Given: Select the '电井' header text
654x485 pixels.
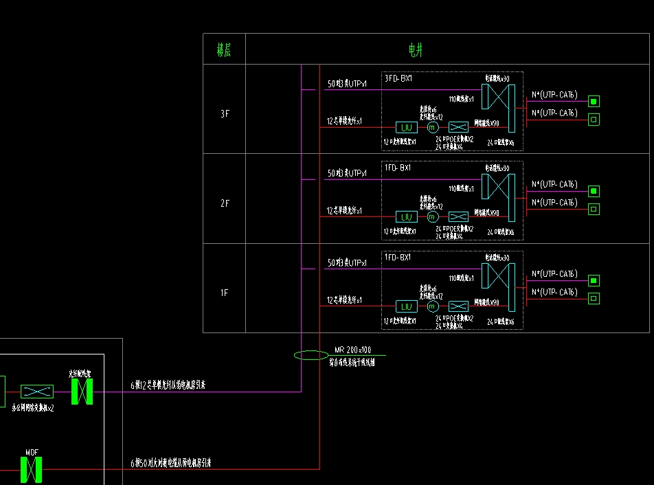Looking at the screenshot, I should coord(416,50).
